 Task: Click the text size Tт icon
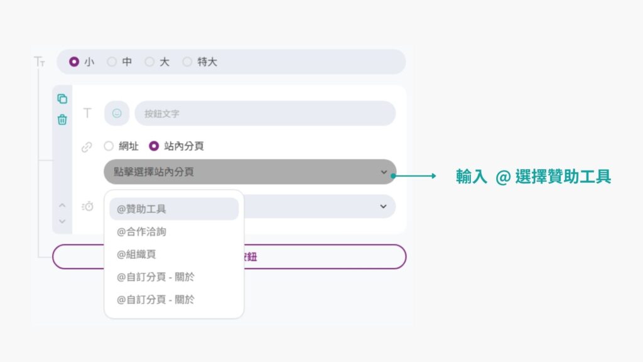point(40,62)
